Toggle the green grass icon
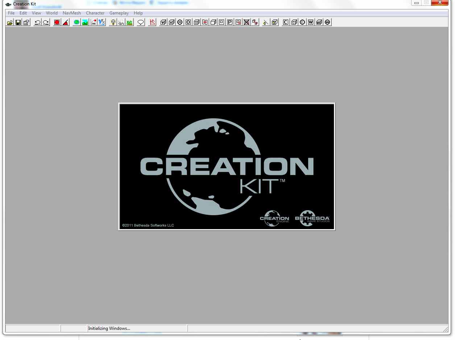Viewport: 455px width, 340px height. 129,22
